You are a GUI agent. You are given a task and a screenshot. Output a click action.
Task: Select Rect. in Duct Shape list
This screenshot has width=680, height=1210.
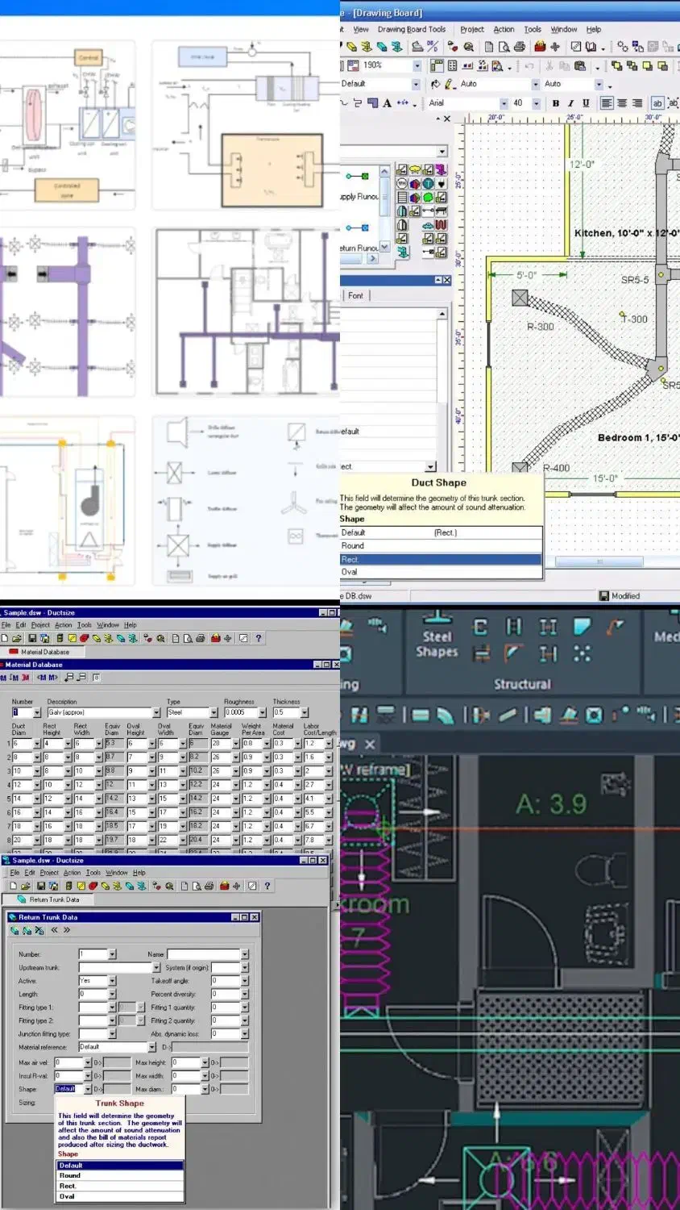click(x=441, y=559)
